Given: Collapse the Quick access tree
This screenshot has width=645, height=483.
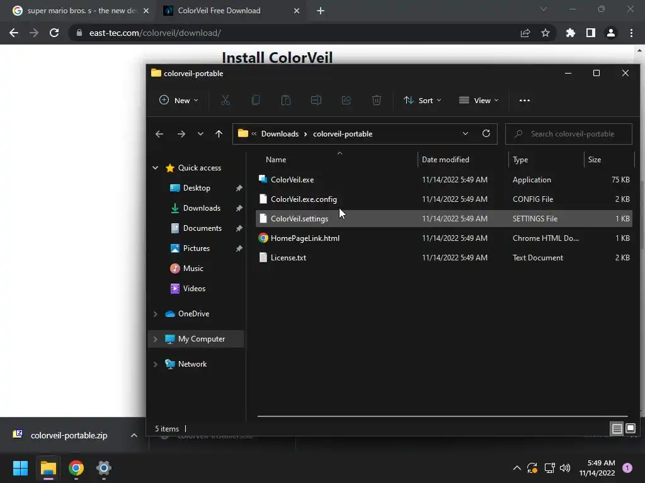Looking at the screenshot, I should click(155, 167).
